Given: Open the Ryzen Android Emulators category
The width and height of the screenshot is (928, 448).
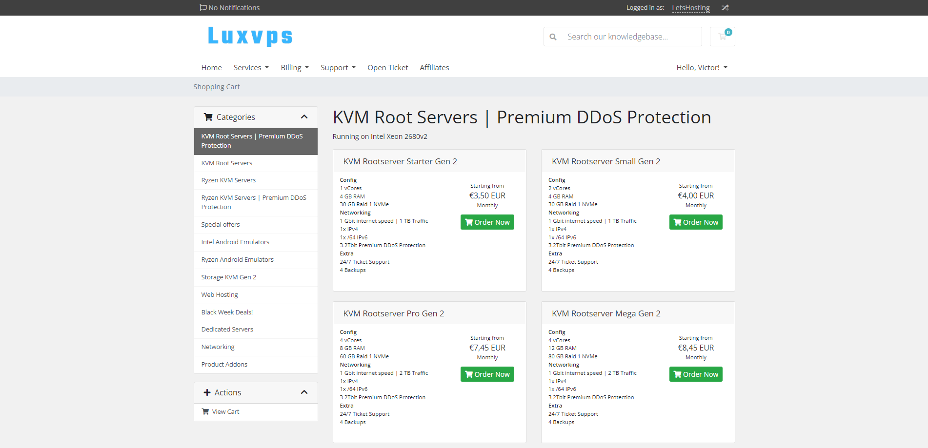Looking at the screenshot, I should 256,260.
